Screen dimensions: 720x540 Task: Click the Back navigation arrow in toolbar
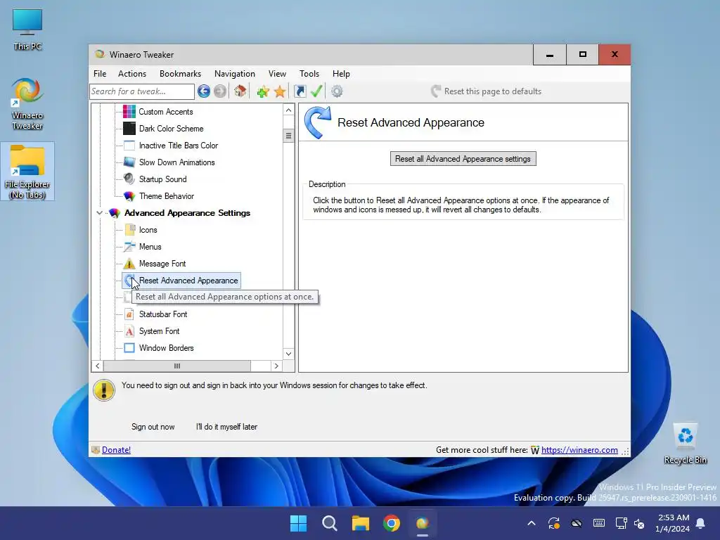coord(204,91)
